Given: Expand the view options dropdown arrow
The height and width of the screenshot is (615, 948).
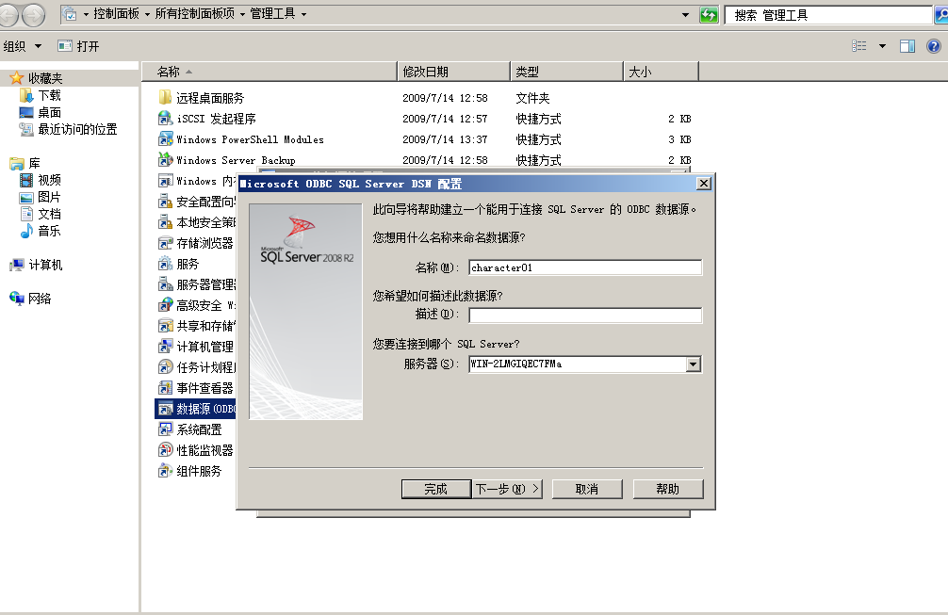Looking at the screenshot, I should point(883,46).
